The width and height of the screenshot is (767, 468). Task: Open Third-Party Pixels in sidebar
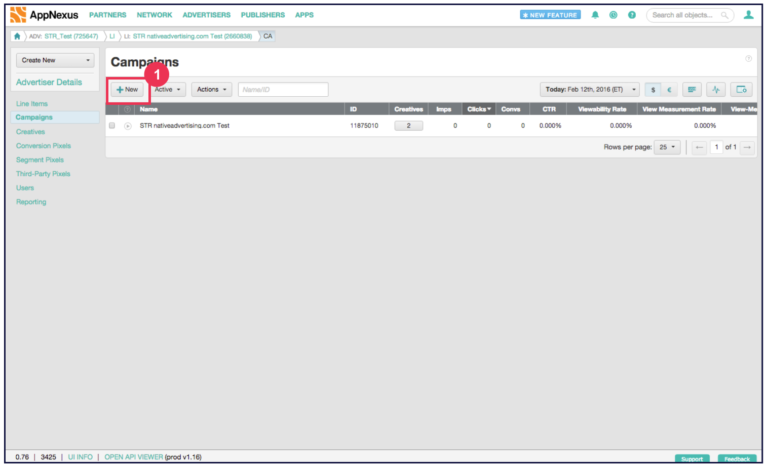pos(43,174)
